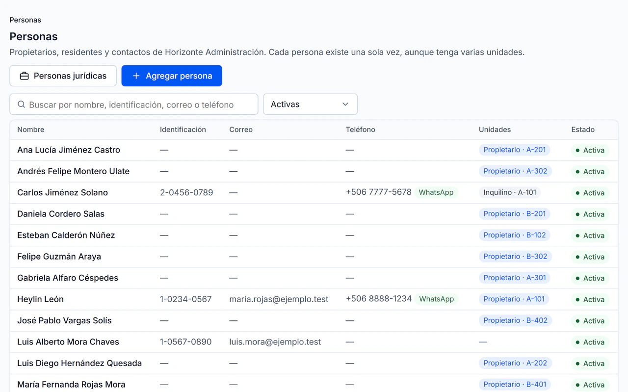Image resolution: width=628 pixels, height=392 pixels.
Task: Click identification 2-0456-0789
Action: click(186, 193)
